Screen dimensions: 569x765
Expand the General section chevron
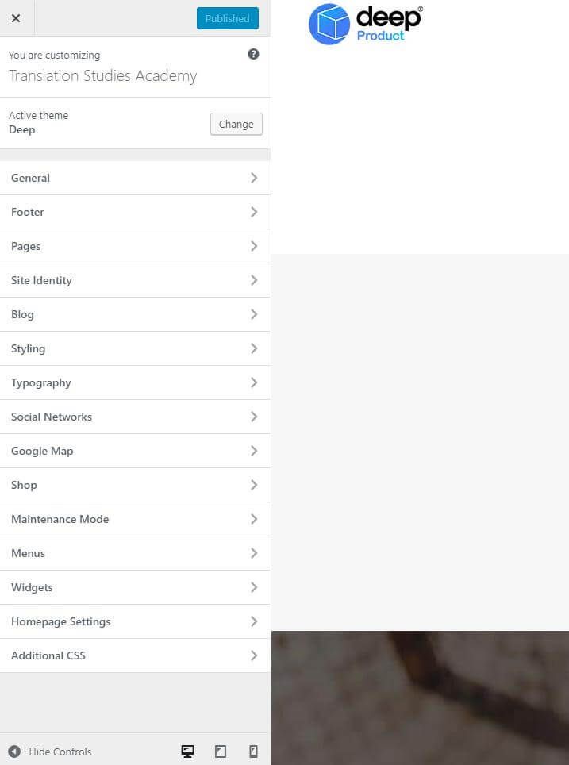(254, 178)
